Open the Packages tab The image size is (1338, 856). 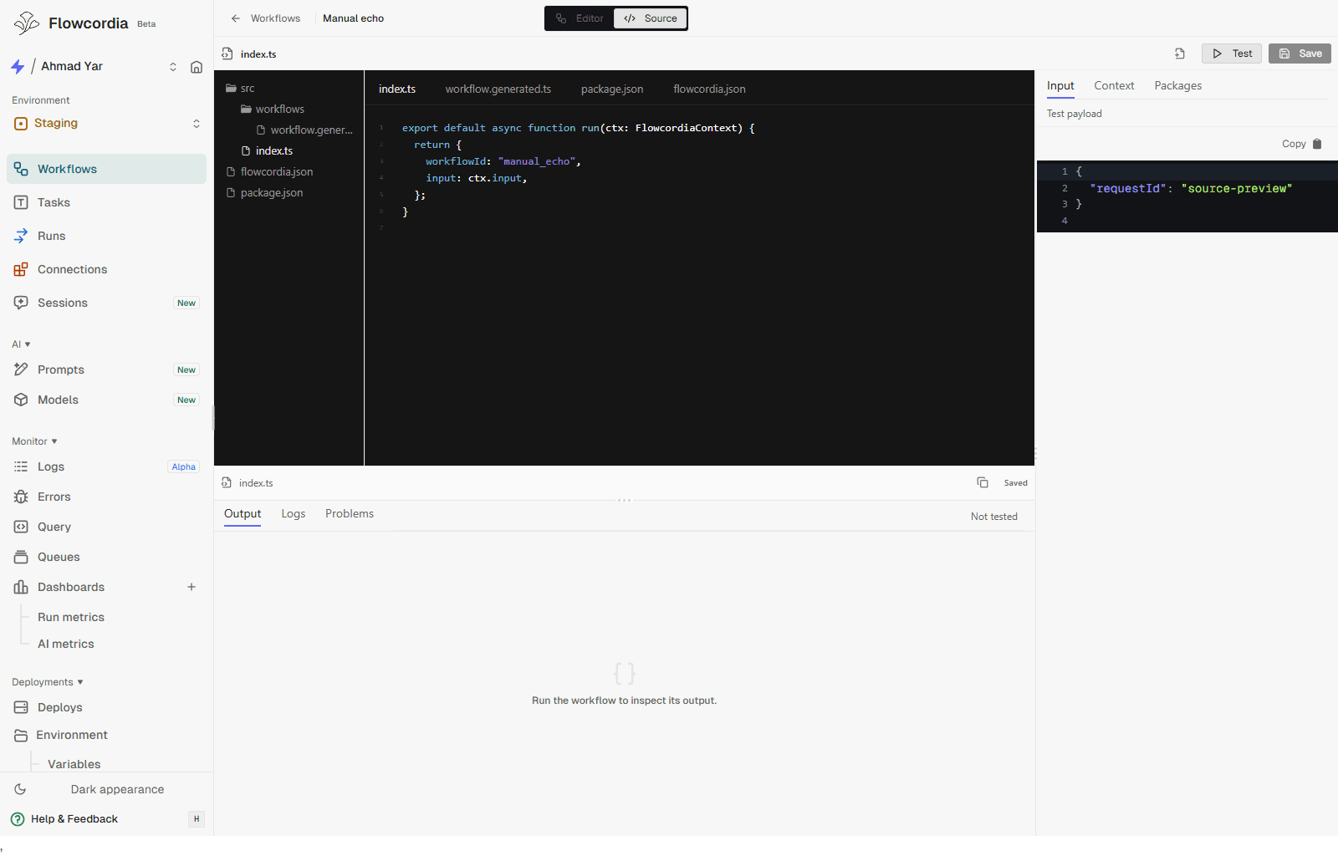[x=1177, y=85]
